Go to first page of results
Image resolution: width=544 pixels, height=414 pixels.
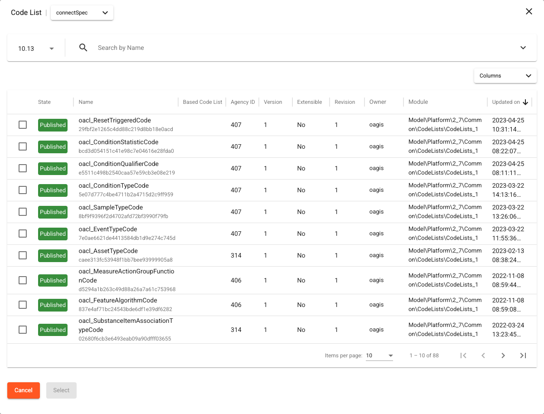(x=463, y=356)
